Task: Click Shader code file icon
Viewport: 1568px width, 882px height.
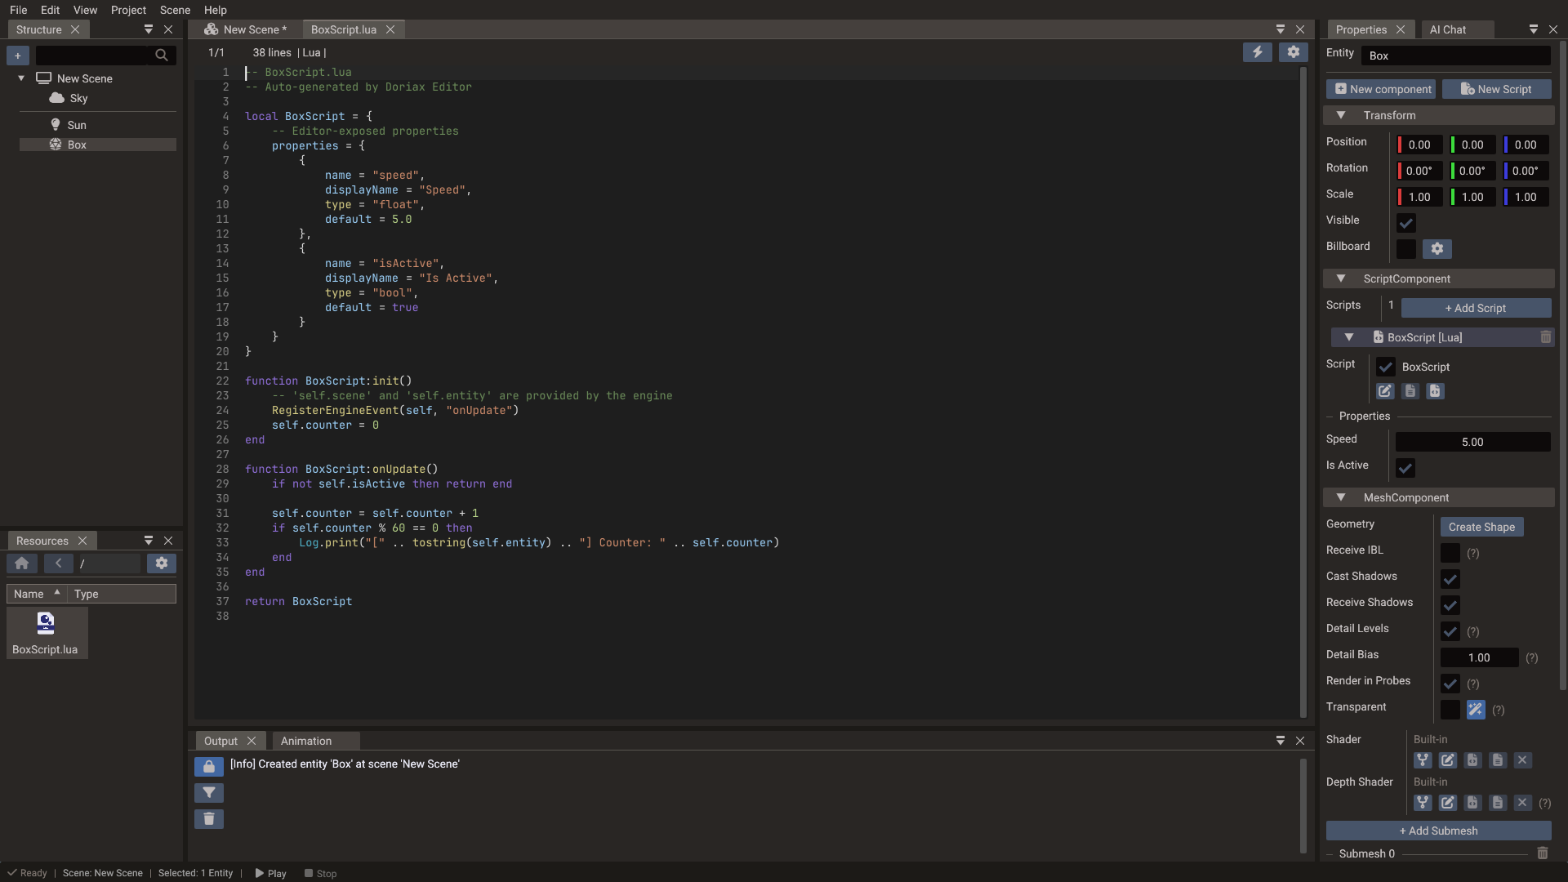Action: tap(1472, 760)
